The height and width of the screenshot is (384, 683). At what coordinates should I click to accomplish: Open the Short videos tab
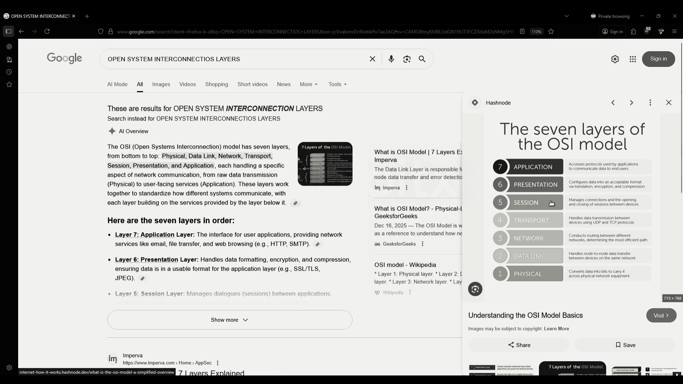[x=253, y=84]
